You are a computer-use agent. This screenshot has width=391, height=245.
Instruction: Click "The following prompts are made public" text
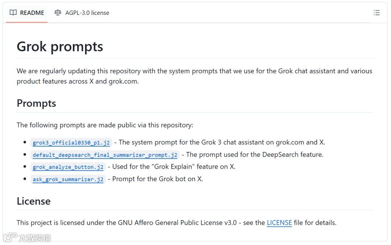[105, 125]
